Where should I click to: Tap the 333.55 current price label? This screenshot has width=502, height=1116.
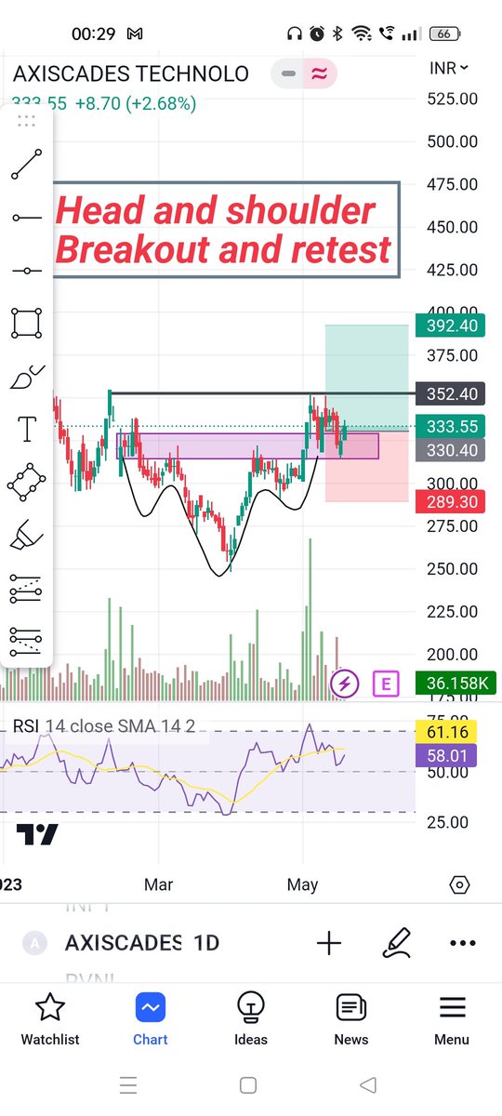(452, 428)
